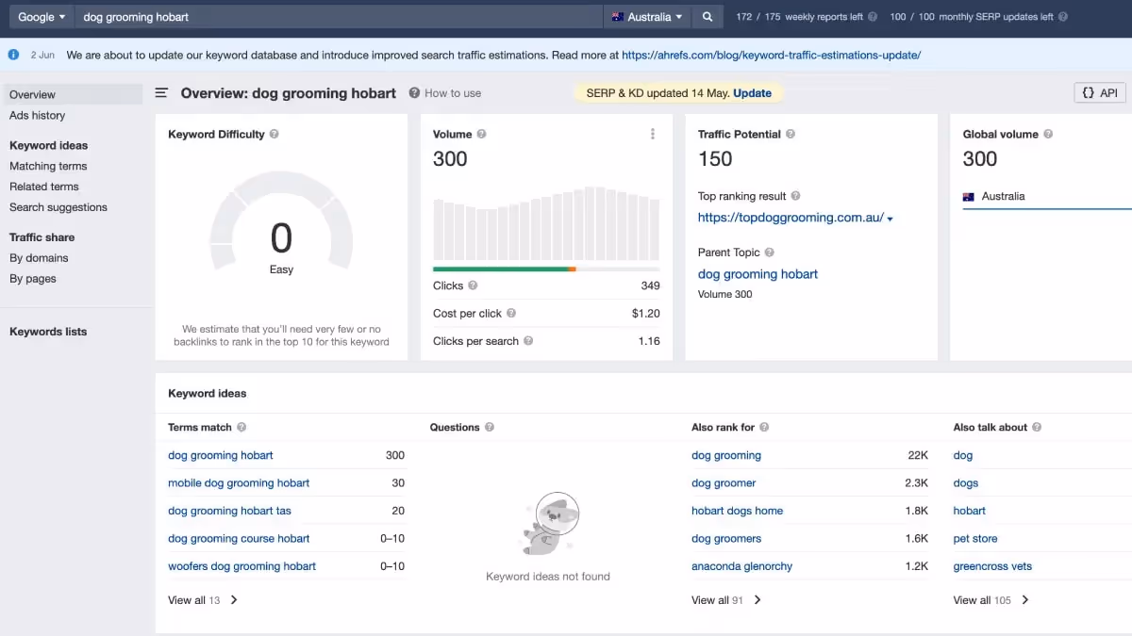This screenshot has height=636, width=1132.
Task: Open By pages under Traffic share
Action: click(x=33, y=279)
